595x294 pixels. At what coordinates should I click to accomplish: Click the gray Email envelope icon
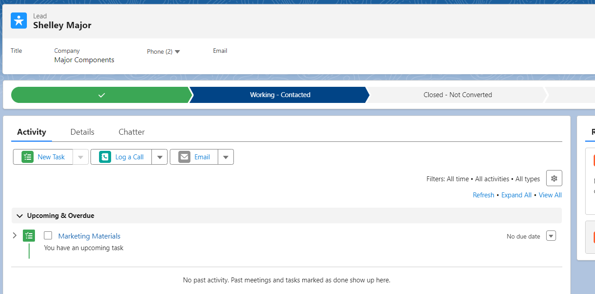pos(184,157)
